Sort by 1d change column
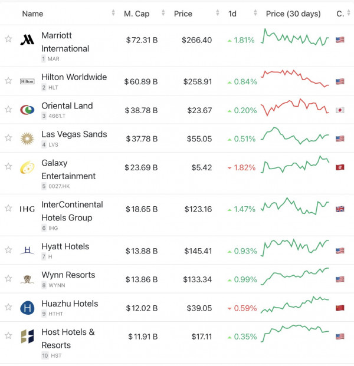Screen dimensions: 354x366 pyautogui.click(x=232, y=14)
